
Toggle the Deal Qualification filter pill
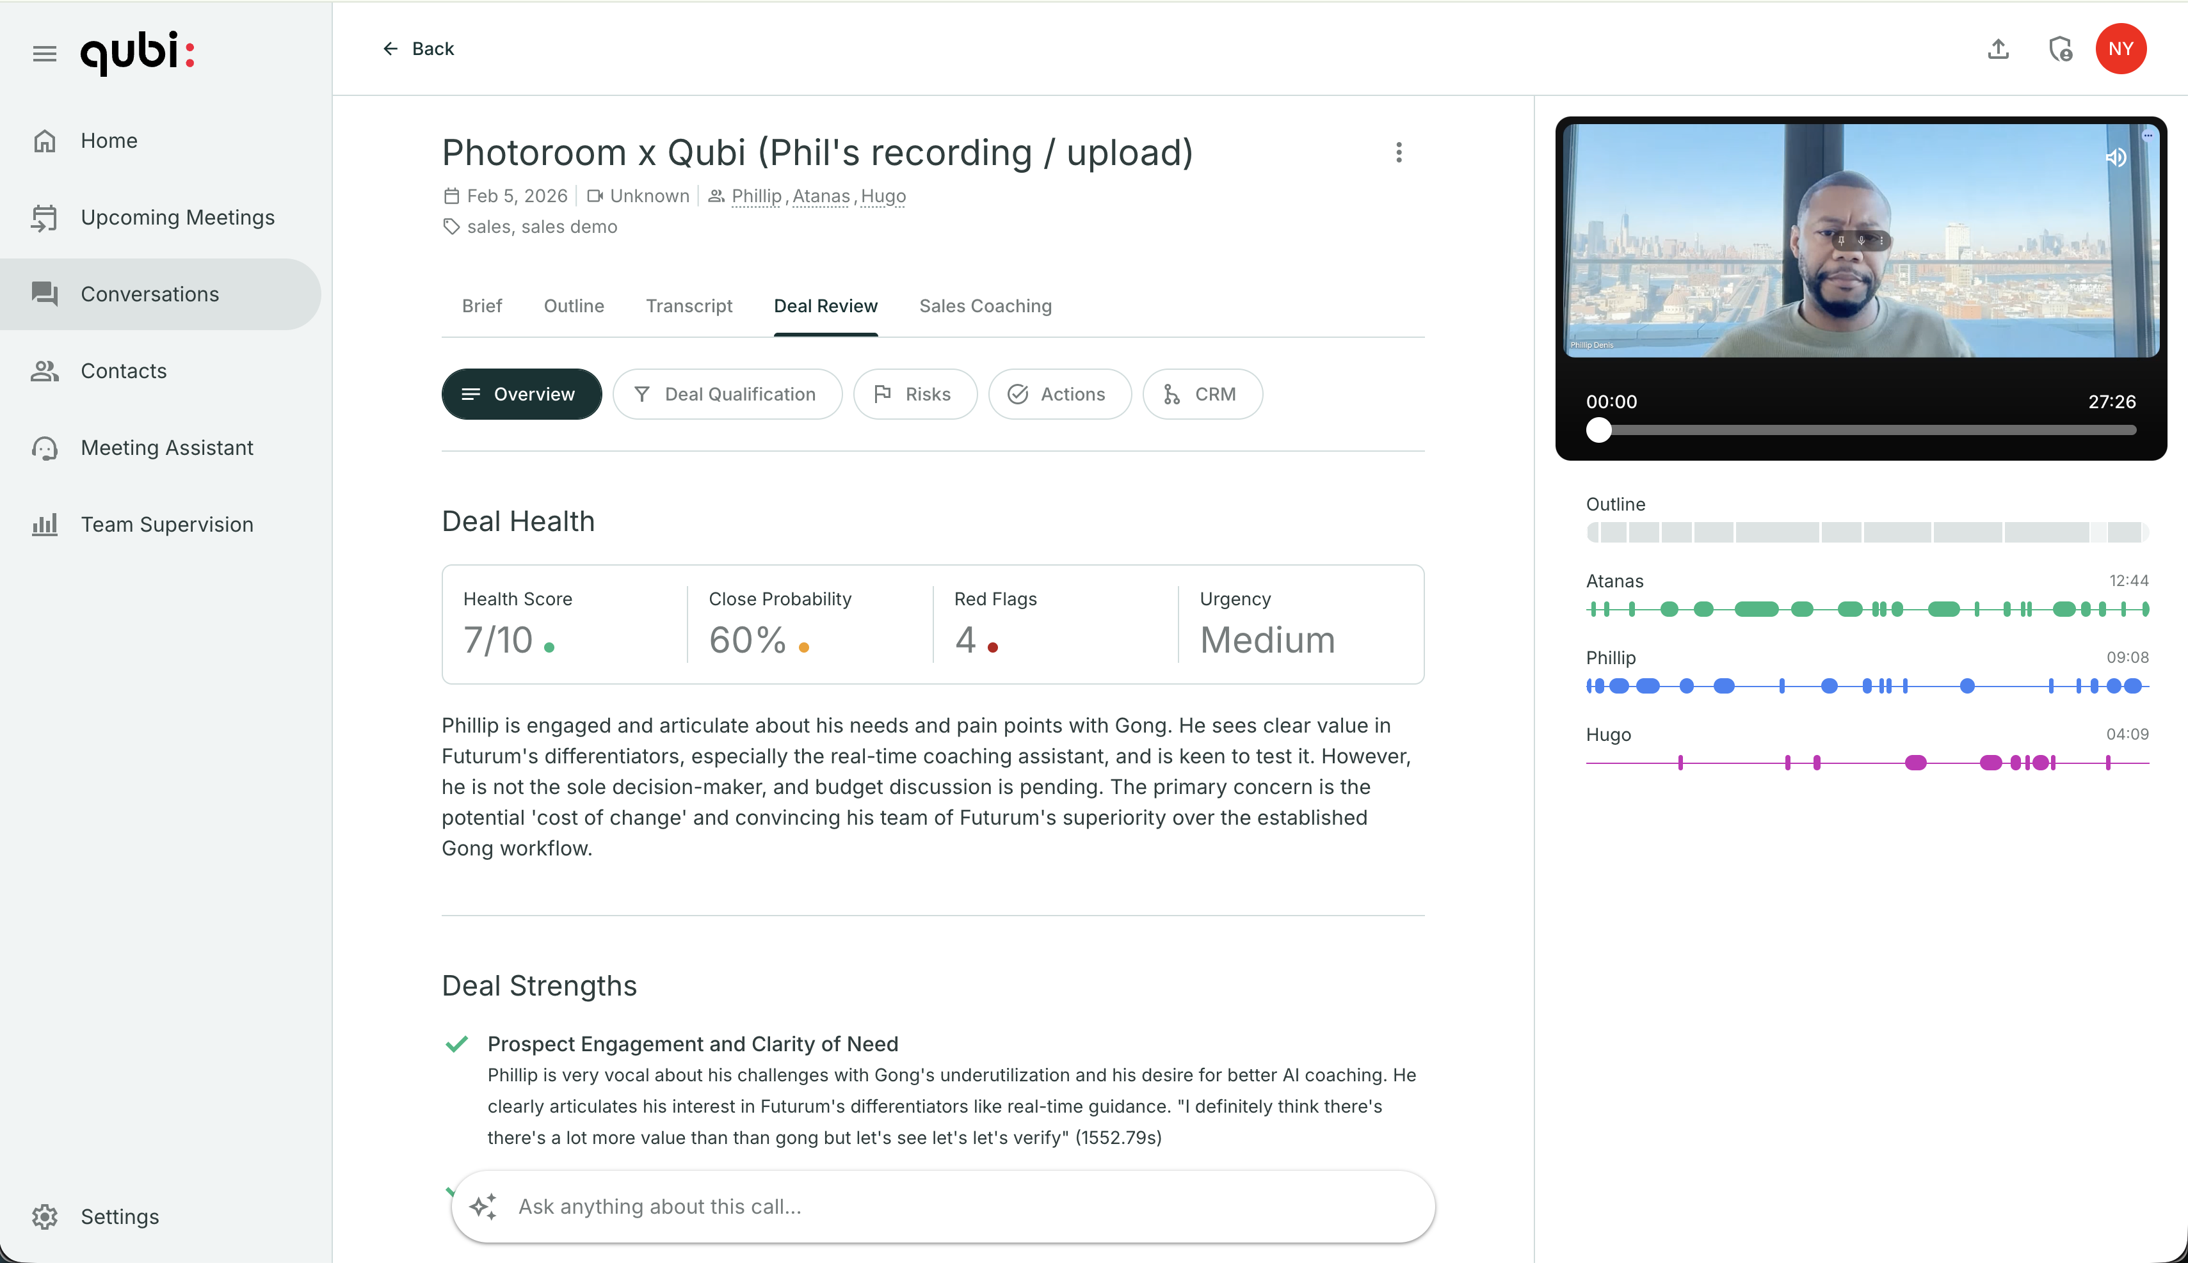point(727,394)
